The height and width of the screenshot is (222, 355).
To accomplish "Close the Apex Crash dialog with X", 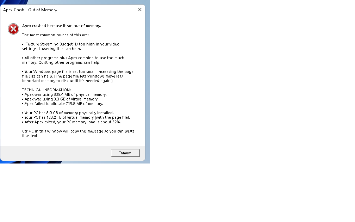I will point(140,10).
